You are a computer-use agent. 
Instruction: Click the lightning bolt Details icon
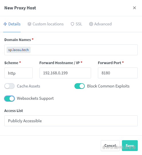point(5,24)
